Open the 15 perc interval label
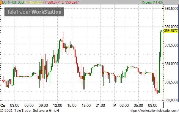The width and height of the screenshot is (179, 113). pyautogui.click(x=152, y=2)
